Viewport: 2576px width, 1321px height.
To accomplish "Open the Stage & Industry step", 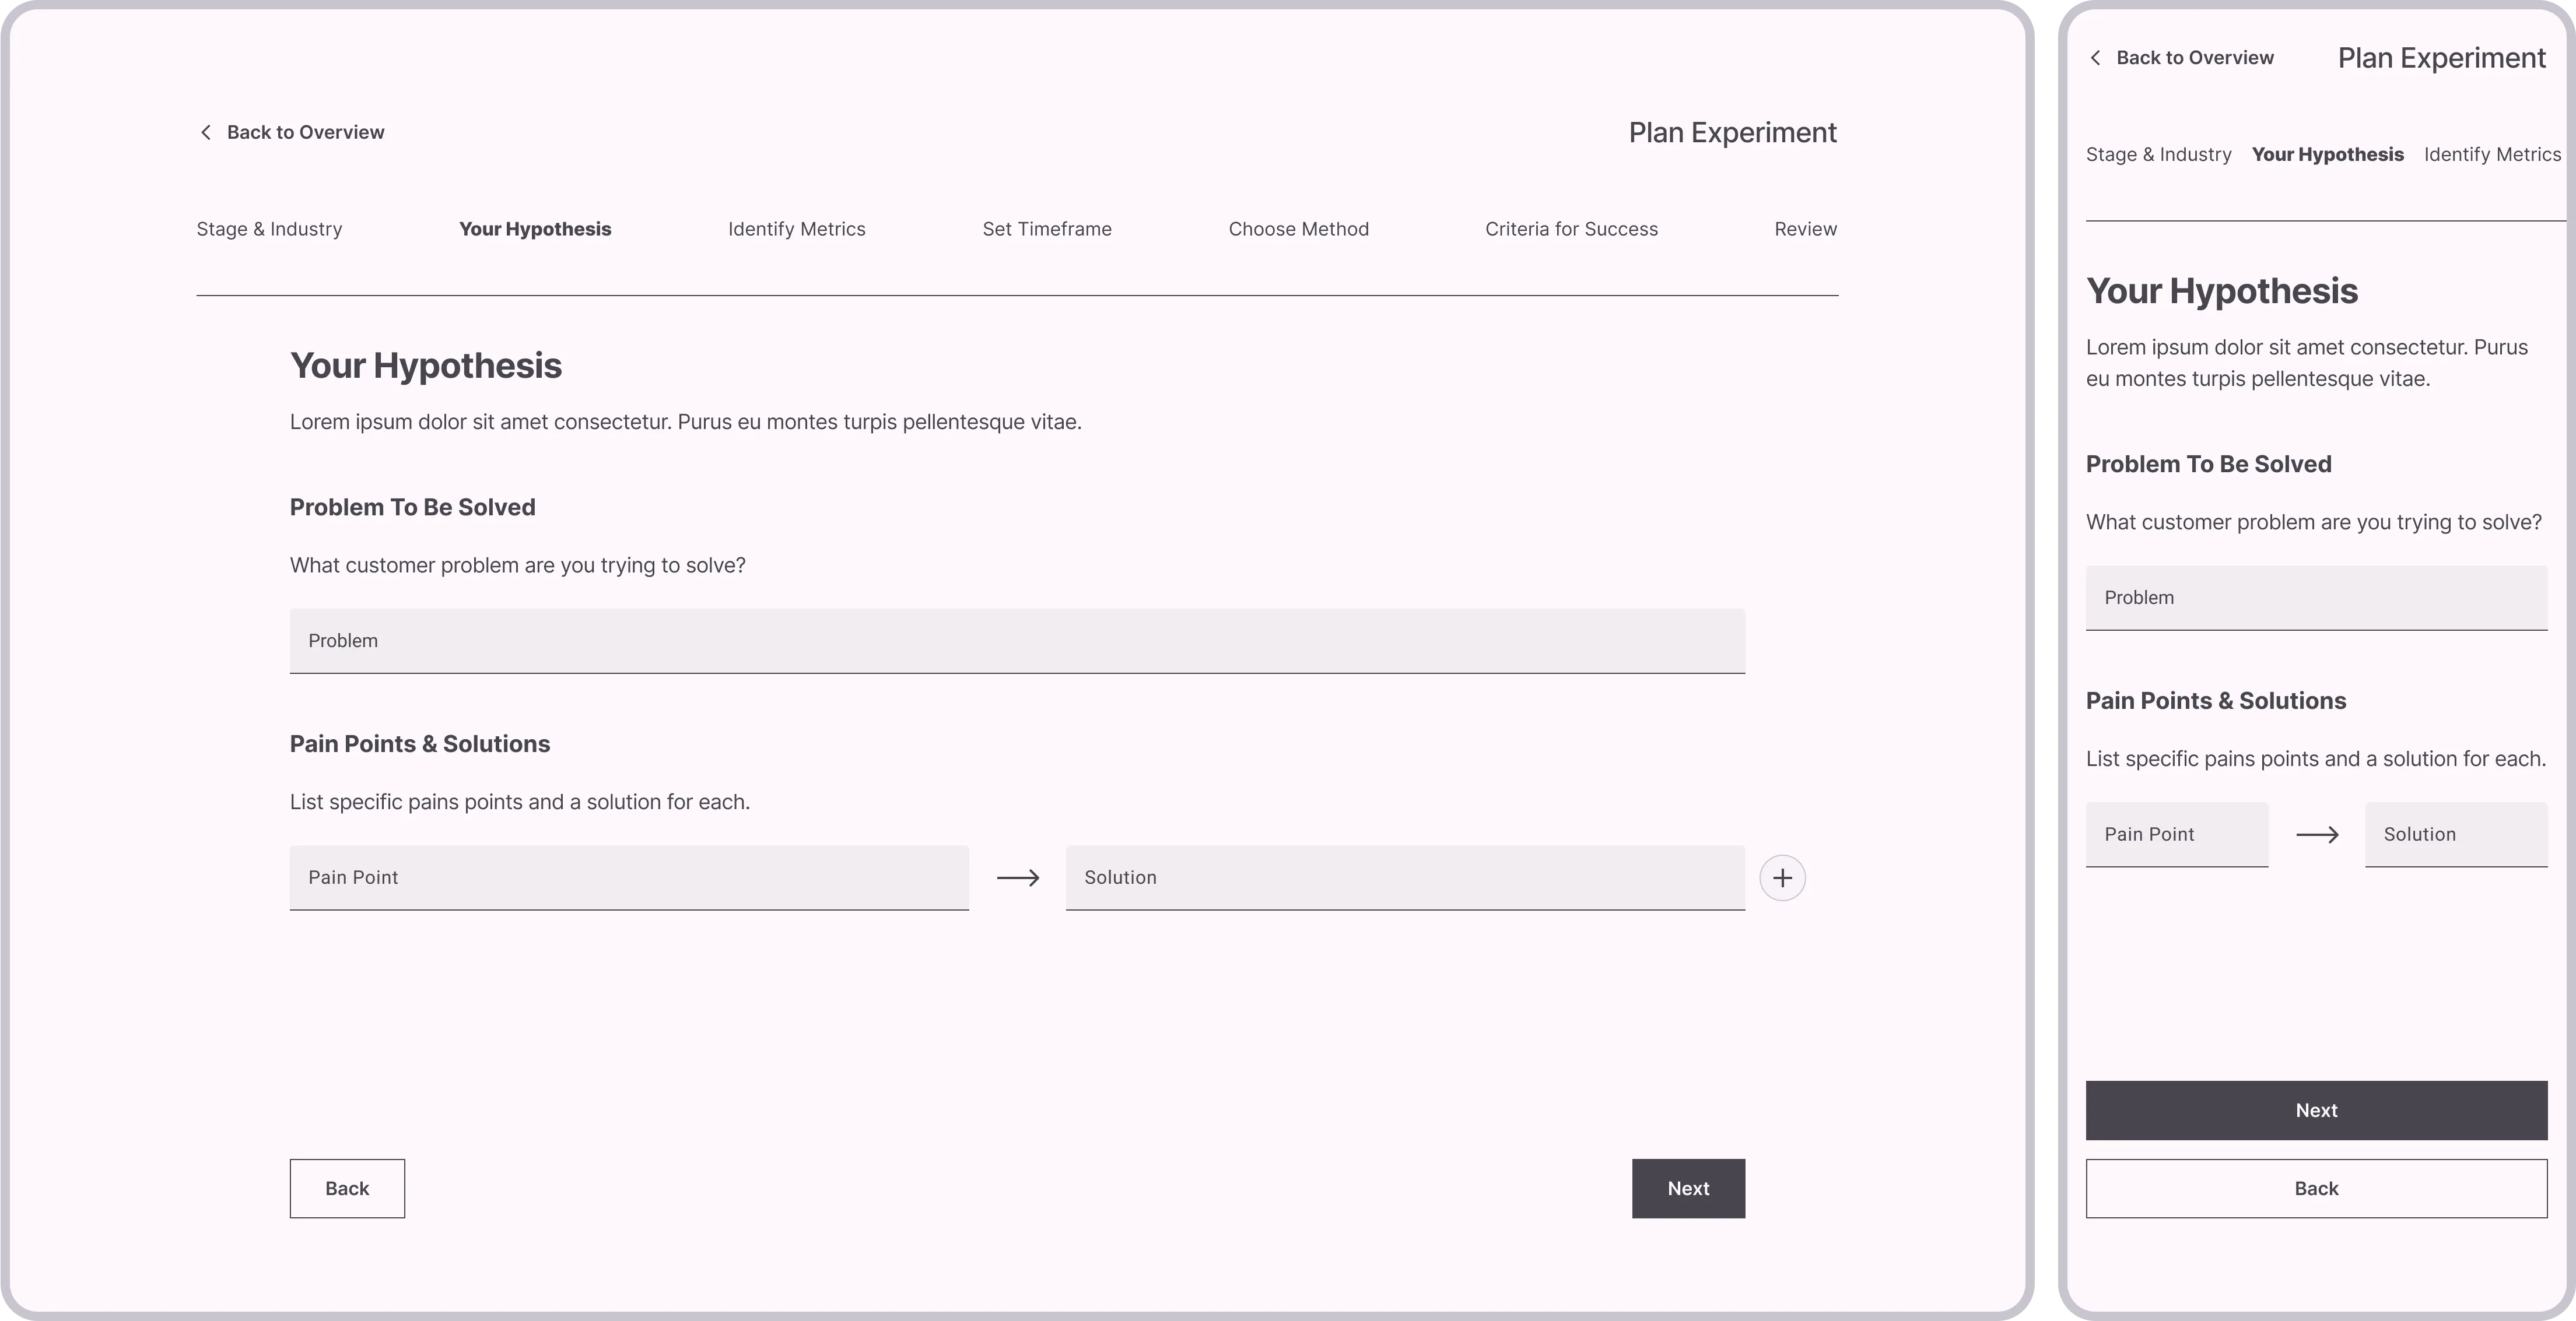I will [269, 229].
